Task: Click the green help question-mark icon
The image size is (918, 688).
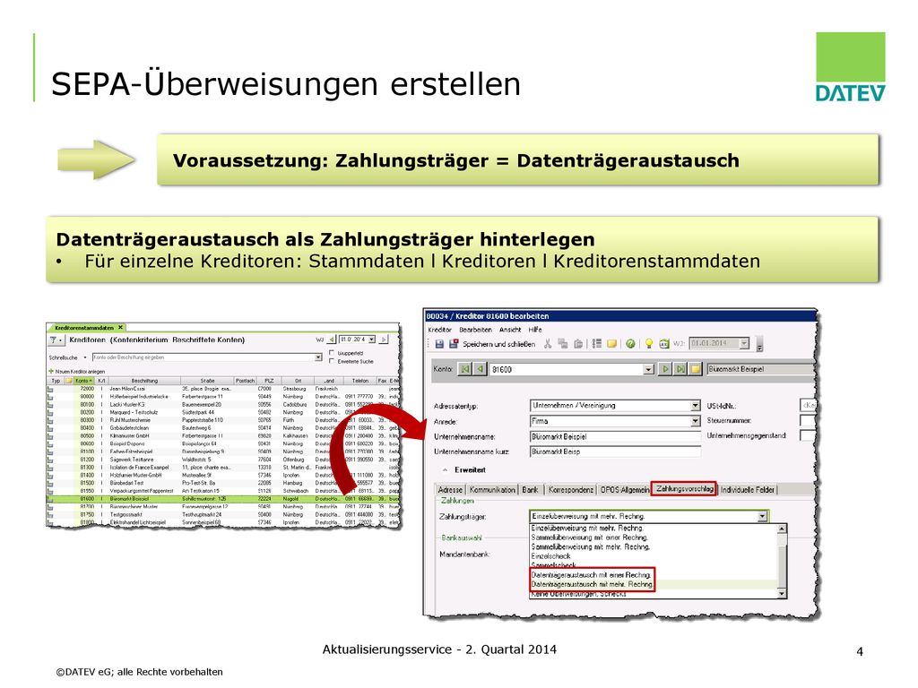Action: coord(630,344)
